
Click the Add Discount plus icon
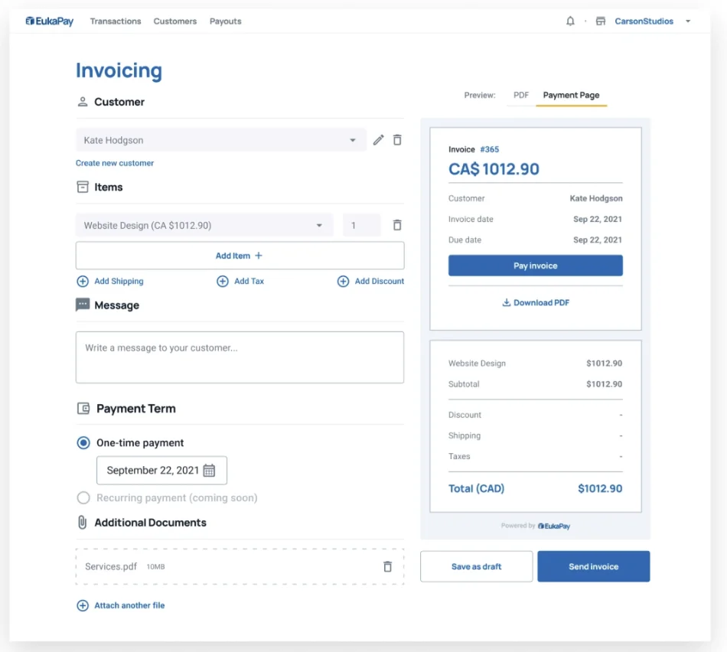coord(343,281)
